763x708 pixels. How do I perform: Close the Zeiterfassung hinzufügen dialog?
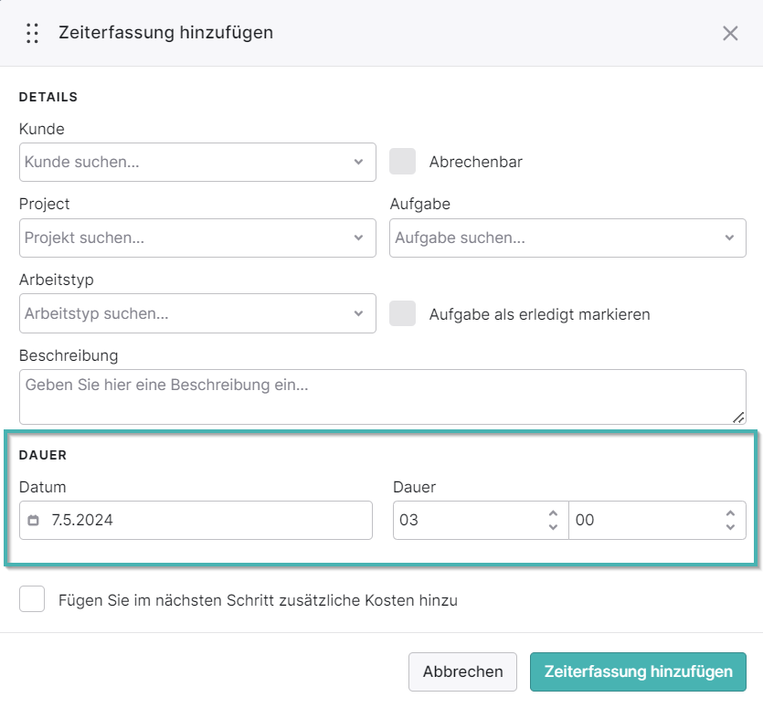(x=730, y=33)
